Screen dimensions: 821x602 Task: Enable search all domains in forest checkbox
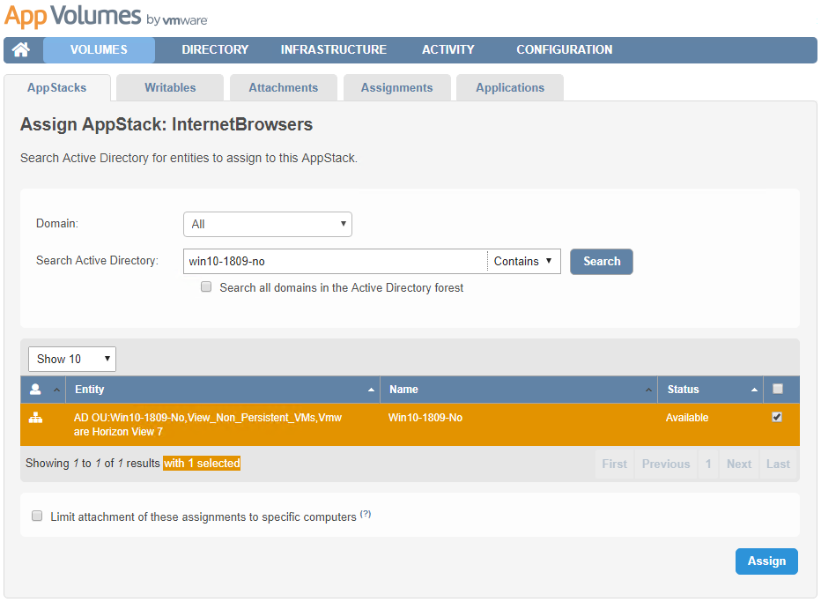(x=206, y=286)
